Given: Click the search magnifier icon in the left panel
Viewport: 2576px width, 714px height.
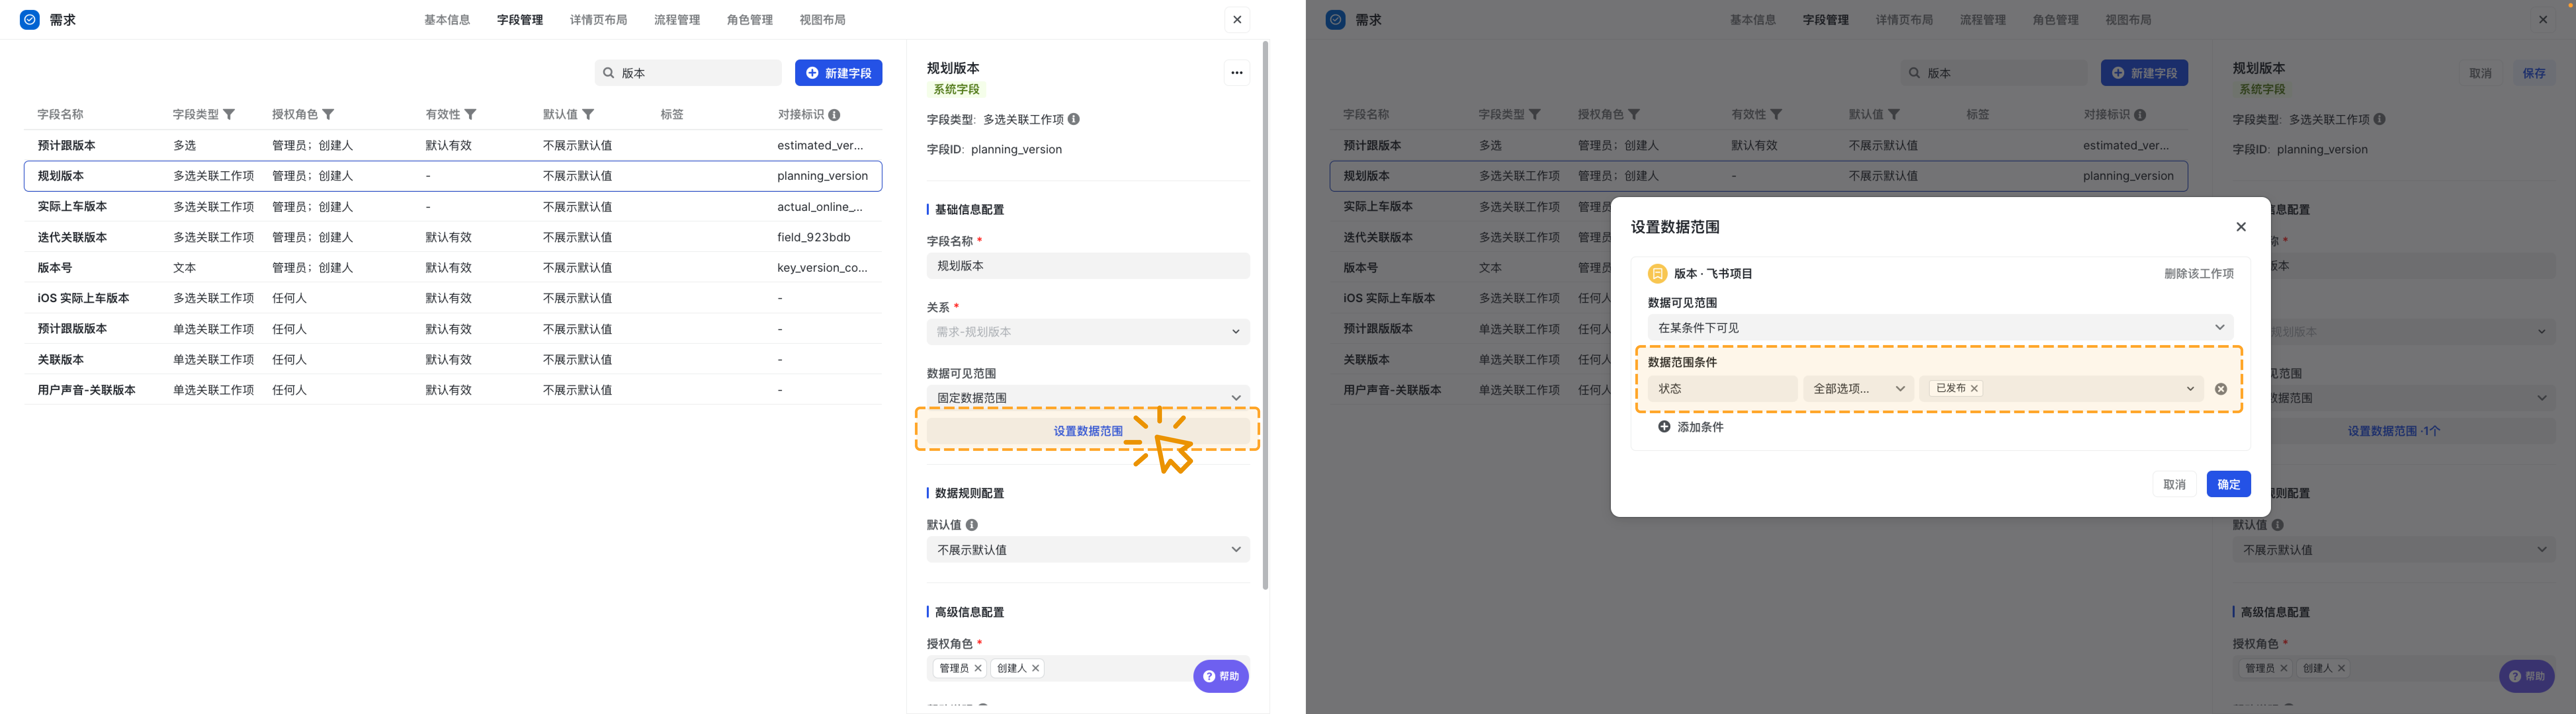Looking at the screenshot, I should 608,73.
